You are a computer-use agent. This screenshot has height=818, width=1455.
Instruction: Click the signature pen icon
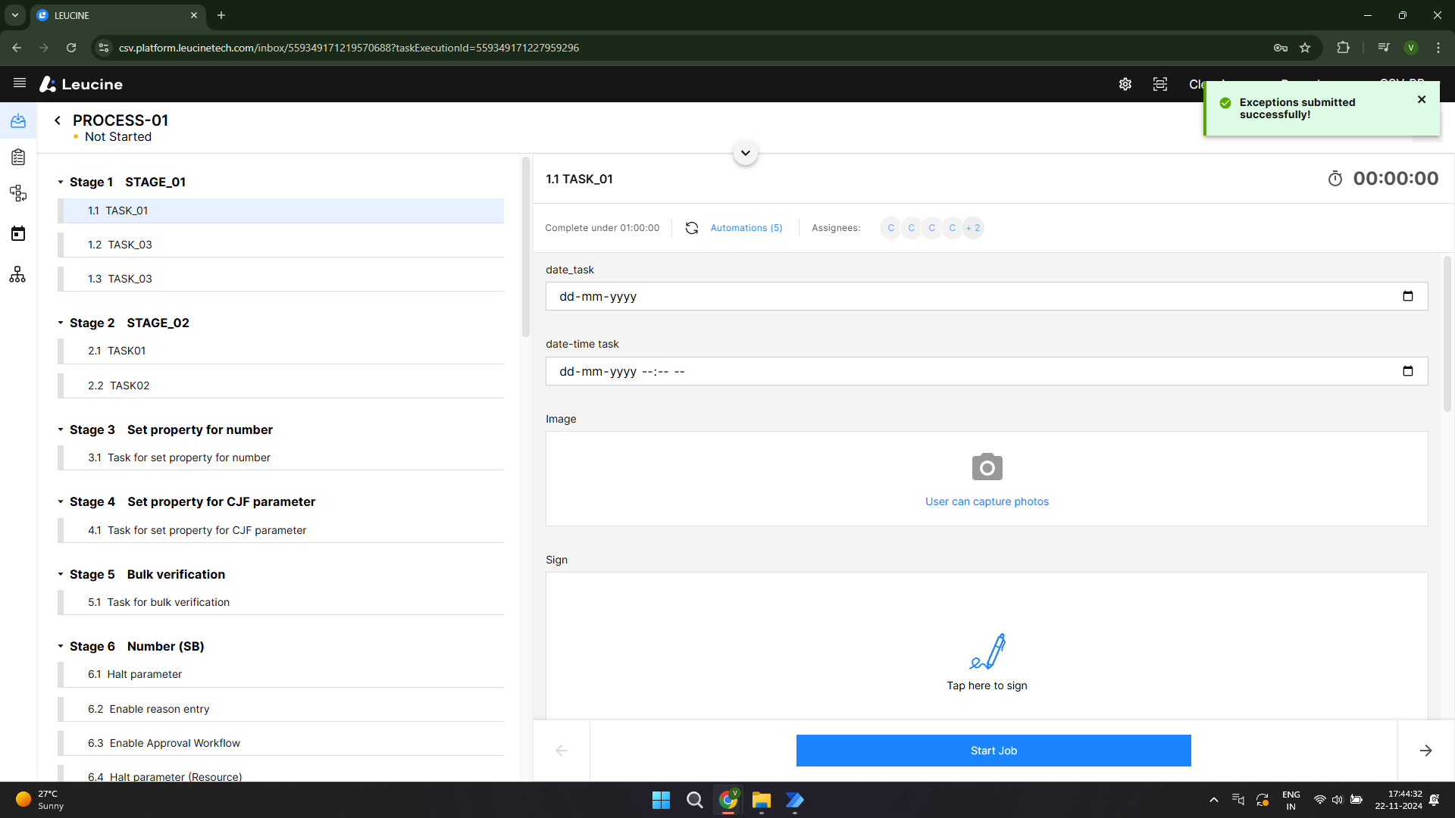pyautogui.click(x=987, y=651)
